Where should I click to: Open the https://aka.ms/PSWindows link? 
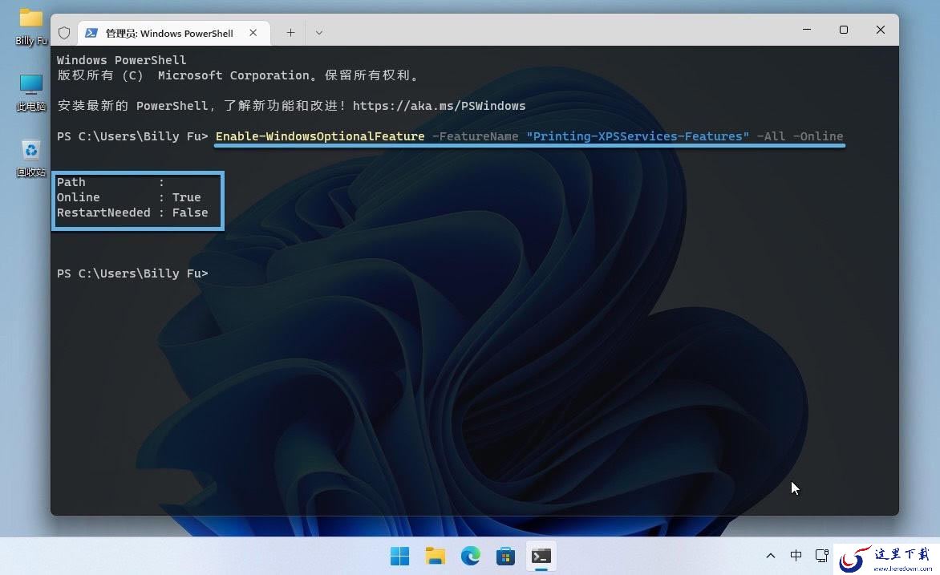coord(439,106)
